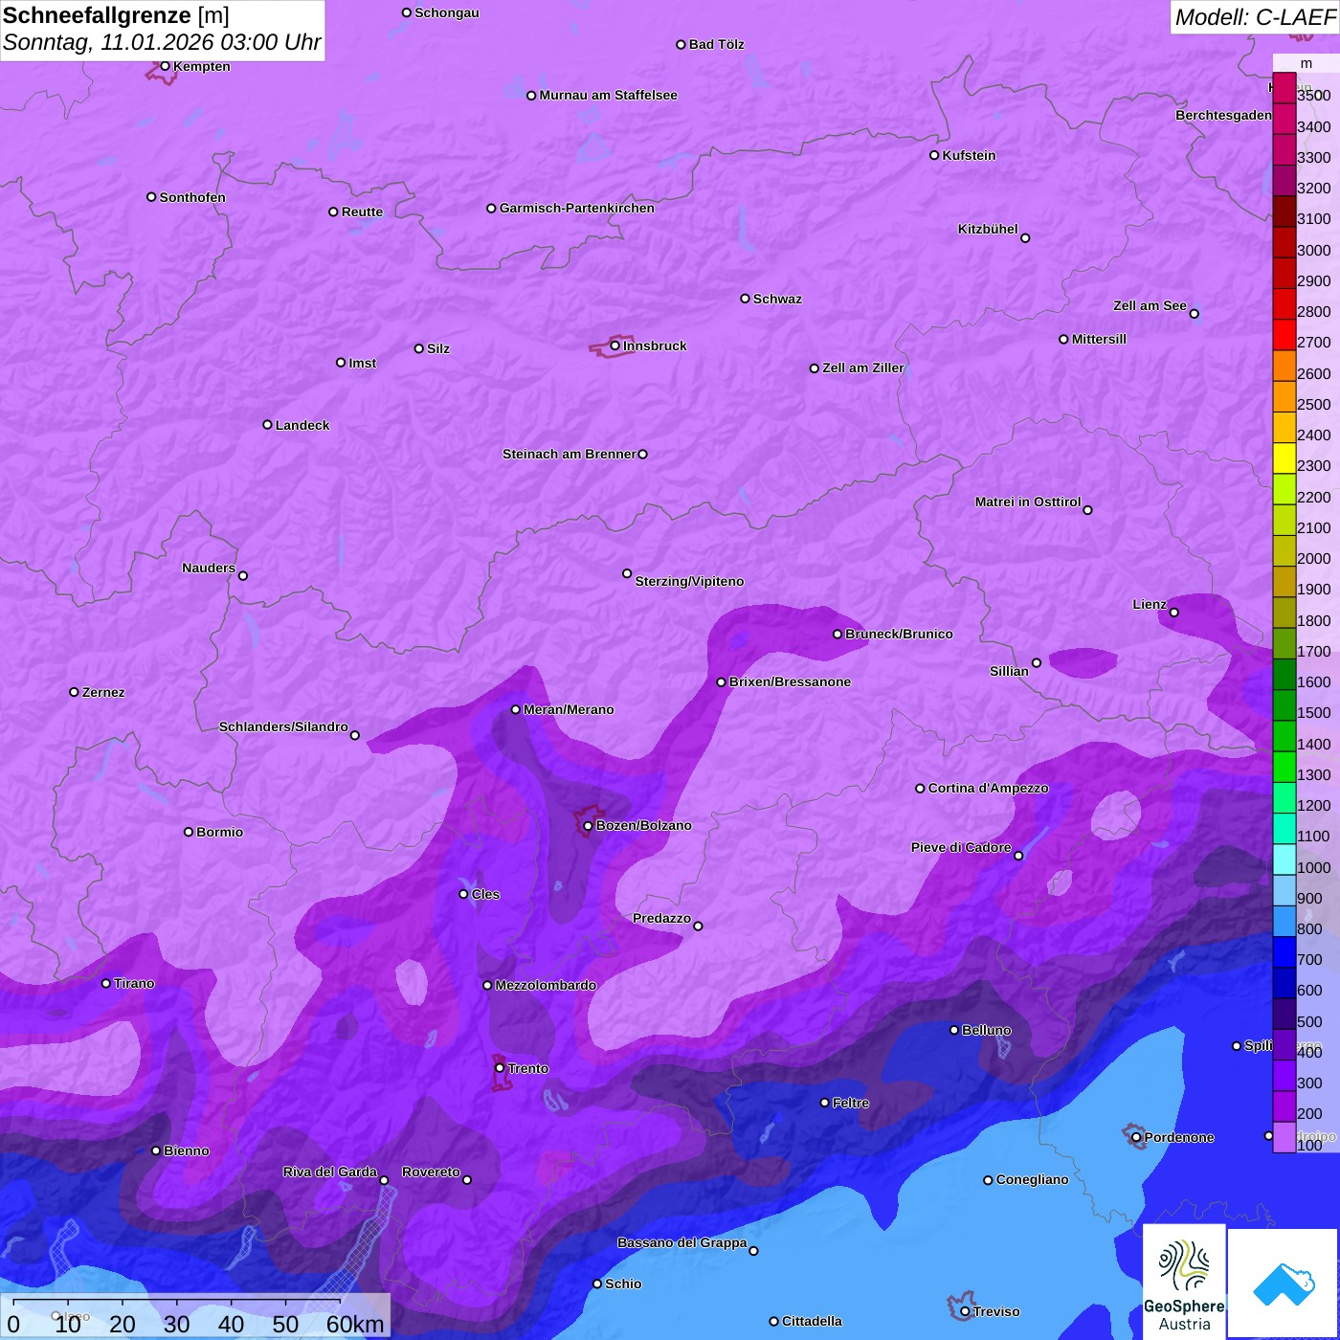Select the yellow legend color swatch
Viewport: 1340px width, 1340px height.
point(1284,458)
